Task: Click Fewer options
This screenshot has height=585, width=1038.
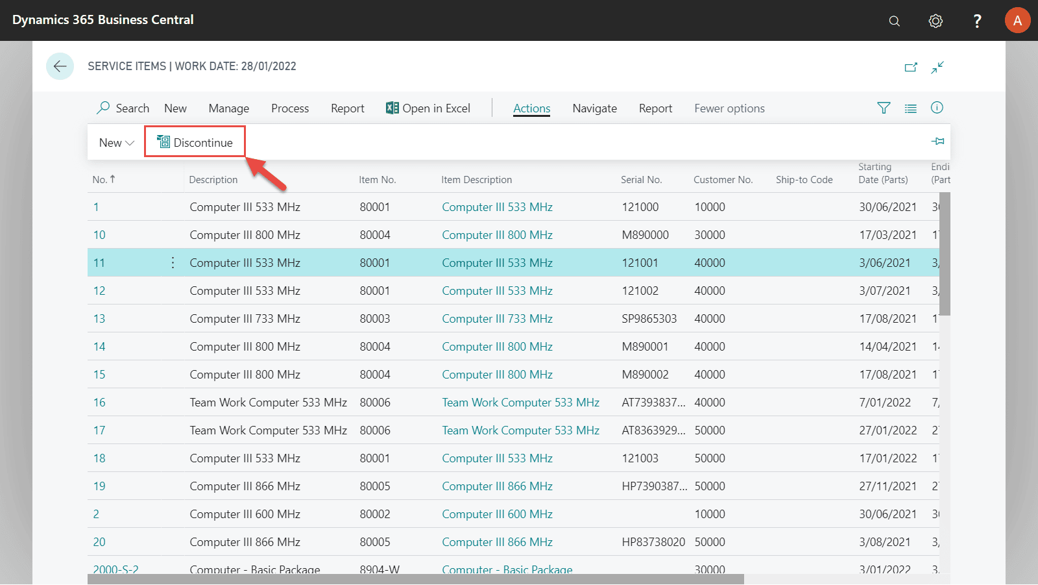Action: tap(730, 108)
